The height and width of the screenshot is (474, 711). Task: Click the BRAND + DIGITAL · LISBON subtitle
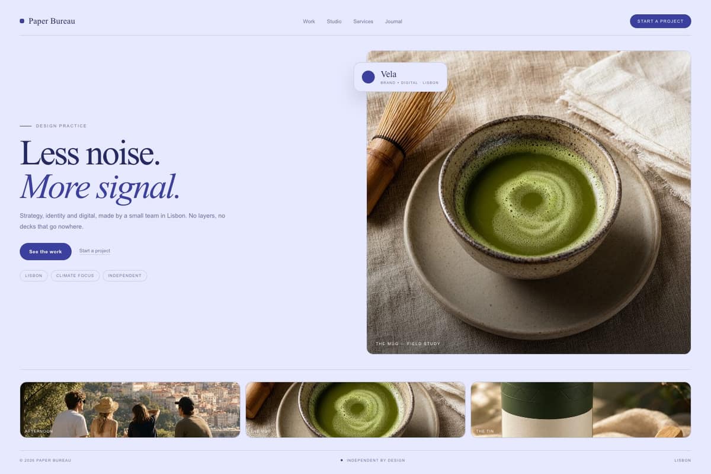409,83
